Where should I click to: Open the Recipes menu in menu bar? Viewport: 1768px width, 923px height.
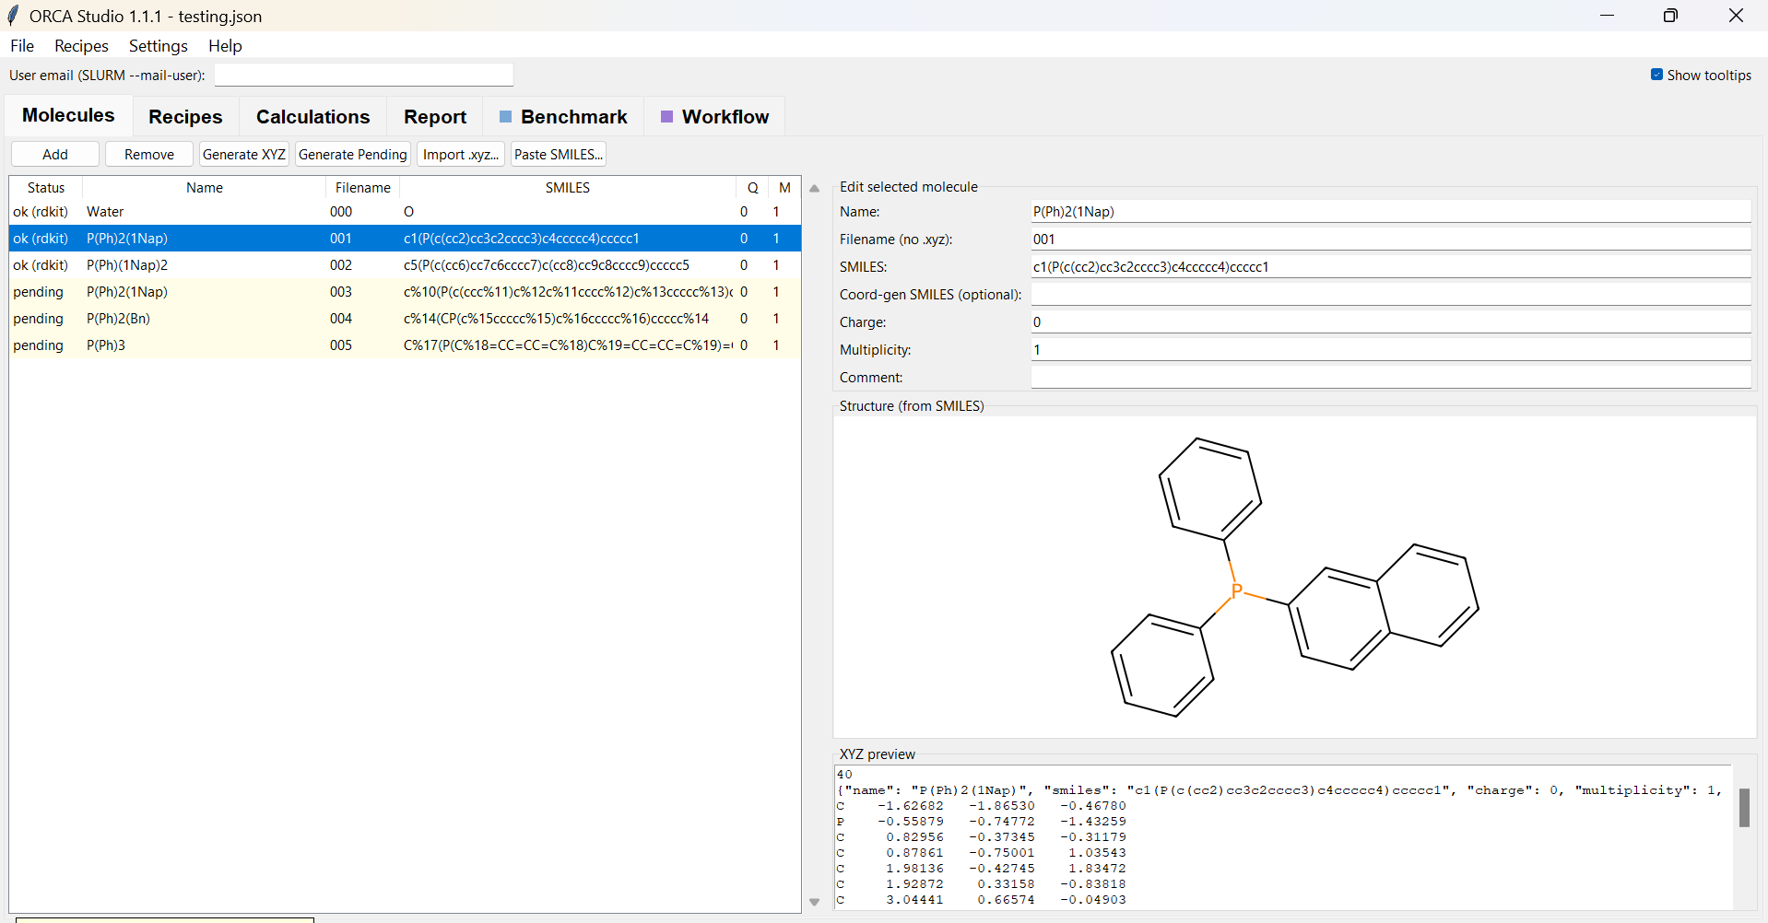81,46
